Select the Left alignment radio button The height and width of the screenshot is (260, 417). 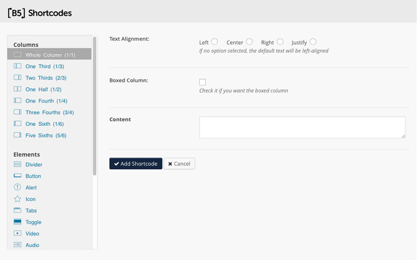coord(215,41)
